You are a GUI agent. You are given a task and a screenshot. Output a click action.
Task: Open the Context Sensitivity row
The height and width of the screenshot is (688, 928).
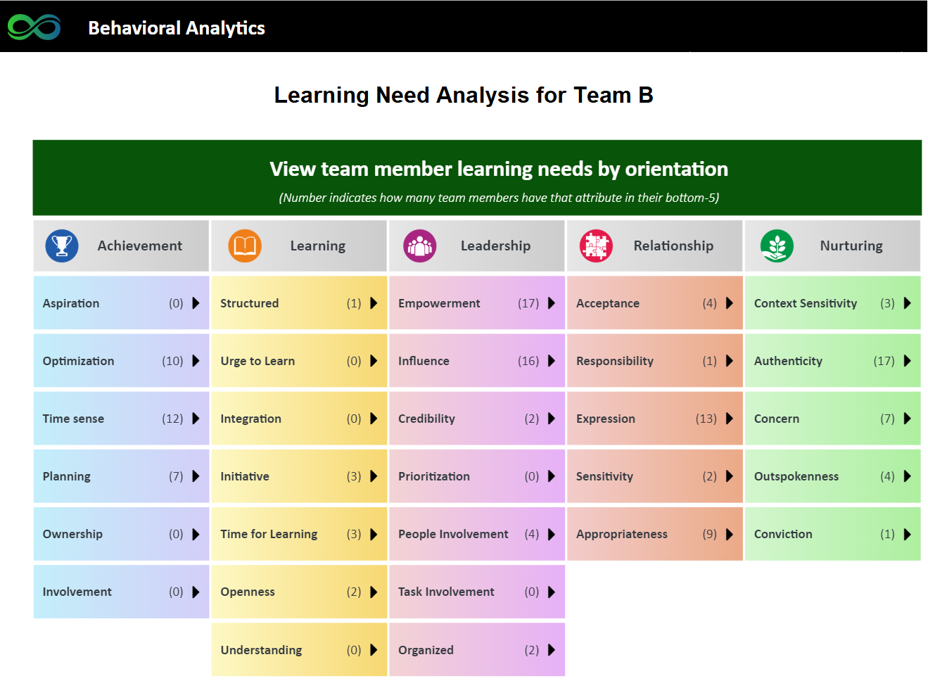833,303
